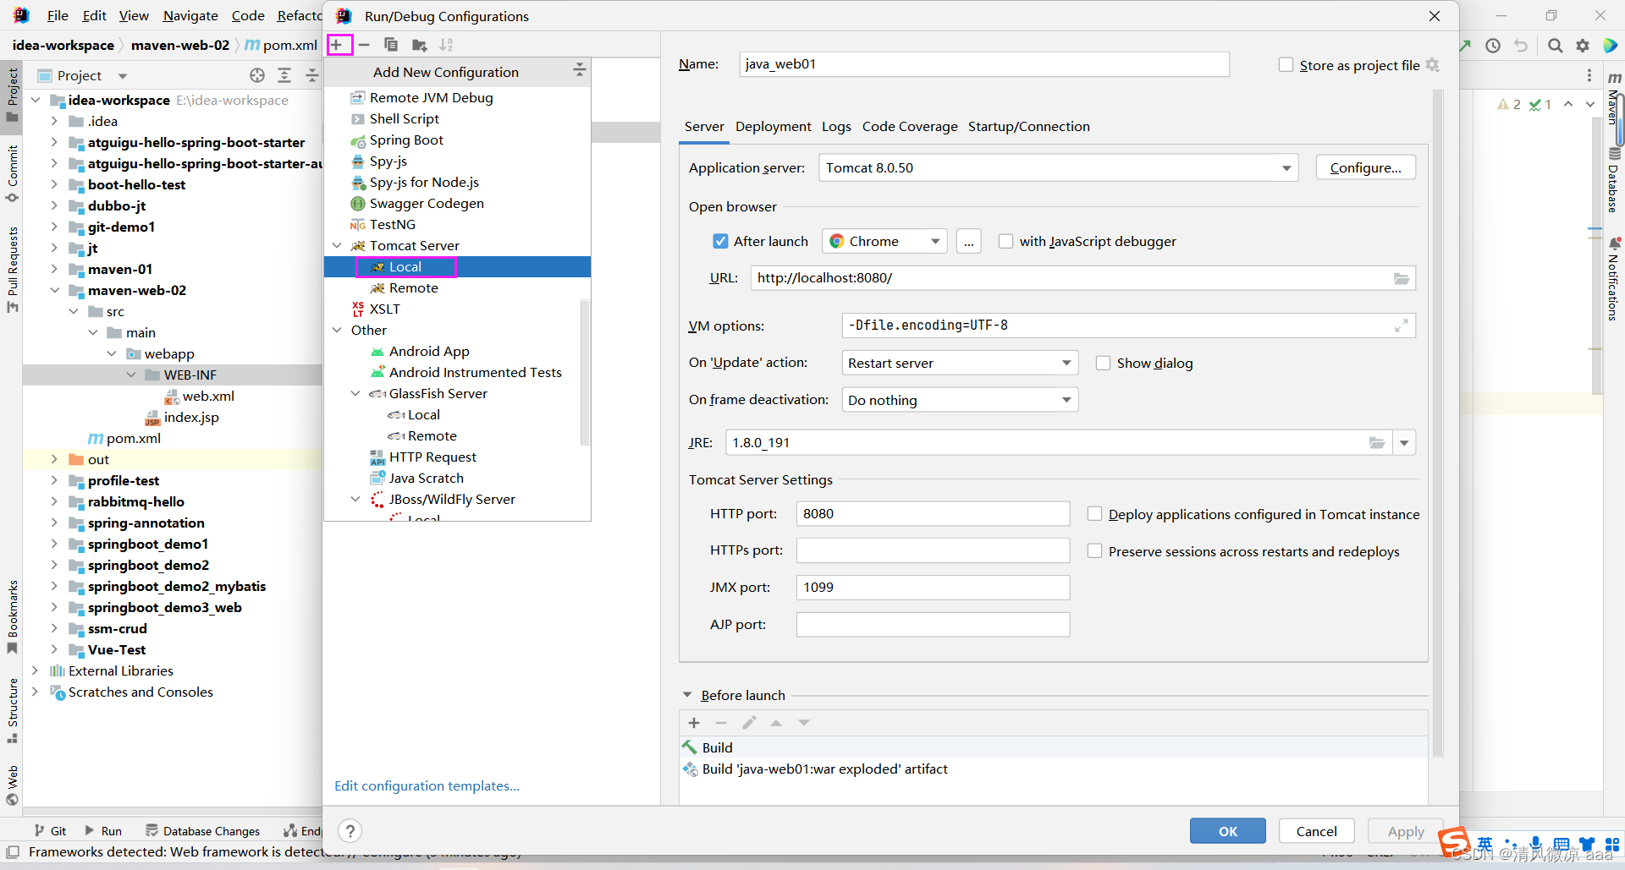This screenshot has width=1625, height=870.
Task: Select Spring Boot configuration type
Action: tap(406, 140)
